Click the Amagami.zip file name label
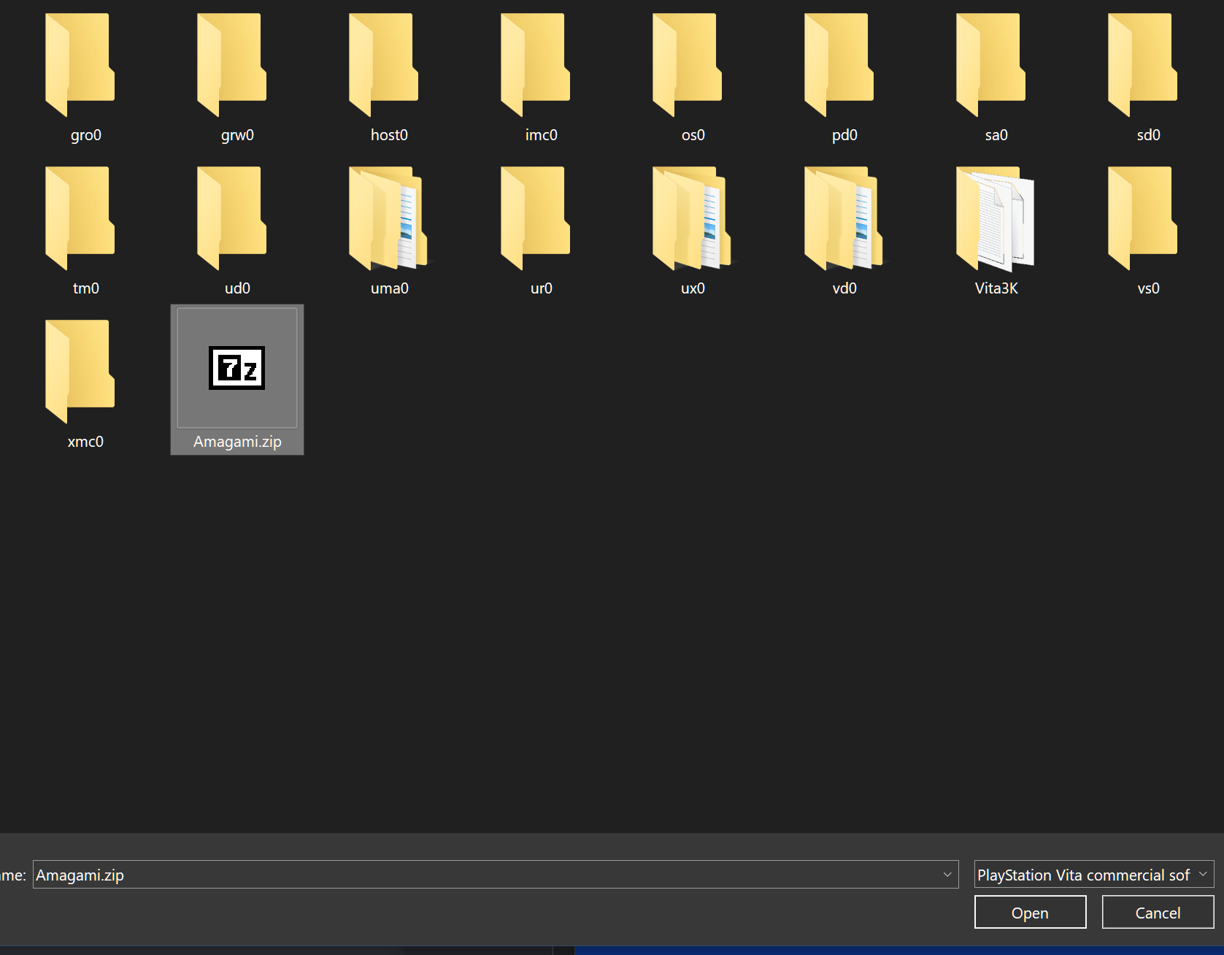This screenshot has width=1224, height=955. pos(237,442)
